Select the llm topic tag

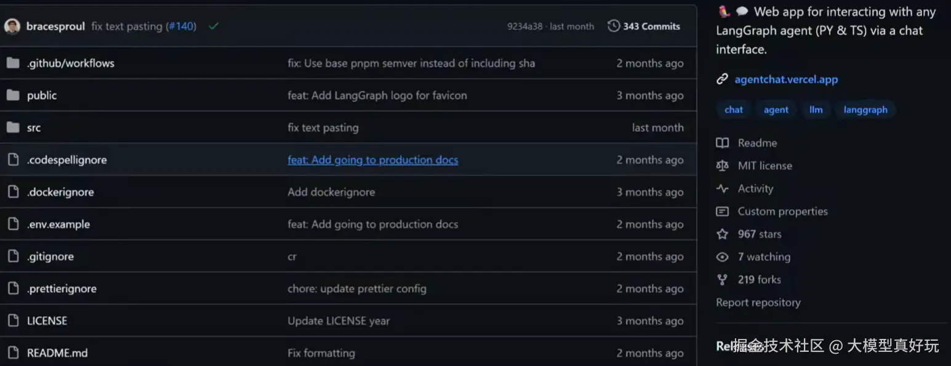click(816, 109)
